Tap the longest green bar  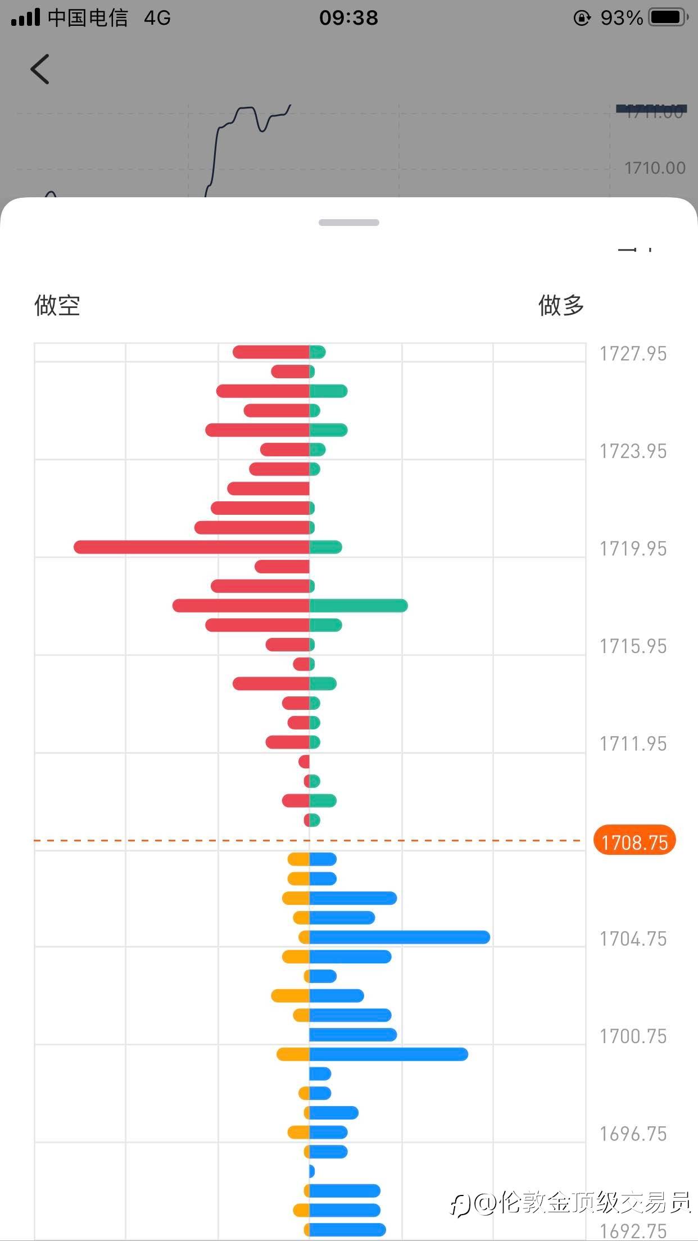pos(358,605)
